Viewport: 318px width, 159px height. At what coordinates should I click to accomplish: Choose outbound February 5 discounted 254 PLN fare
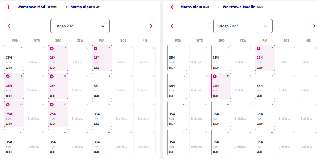tap(102, 58)
